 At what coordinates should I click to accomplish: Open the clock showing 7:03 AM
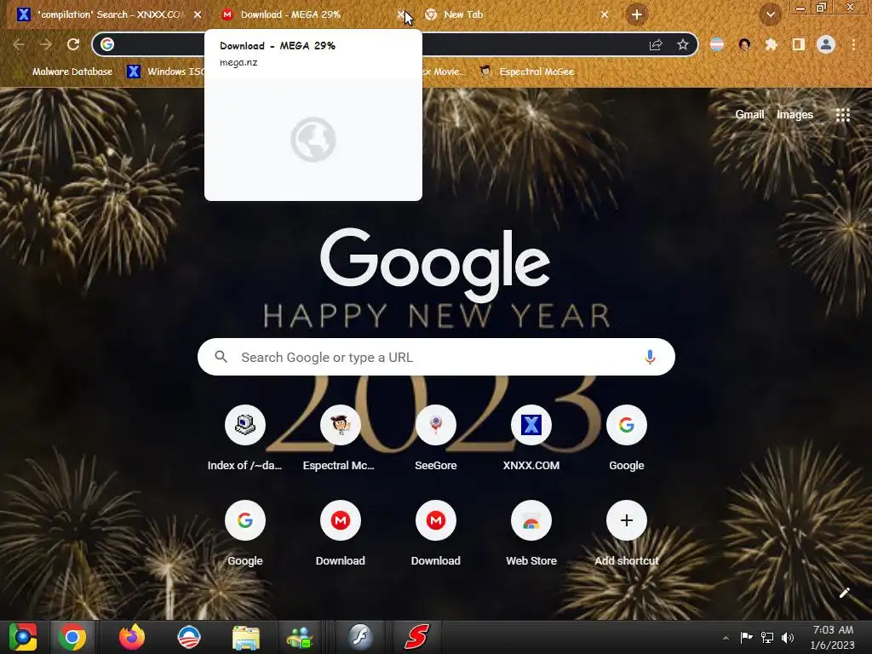(832, 637)
